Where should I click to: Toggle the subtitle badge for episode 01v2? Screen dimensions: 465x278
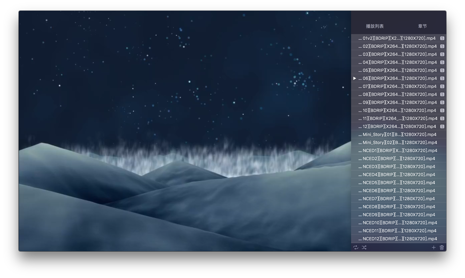(442, 38)
